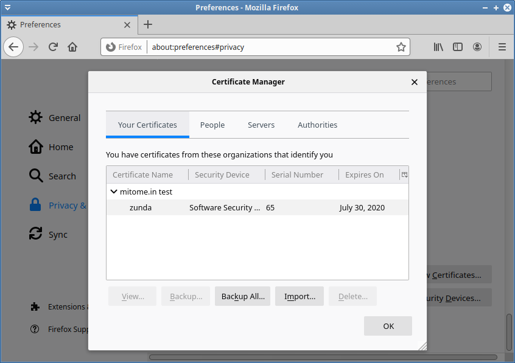Close the Preferences browser tab
This screenshot has height=363, width=515.
(127, 25)
